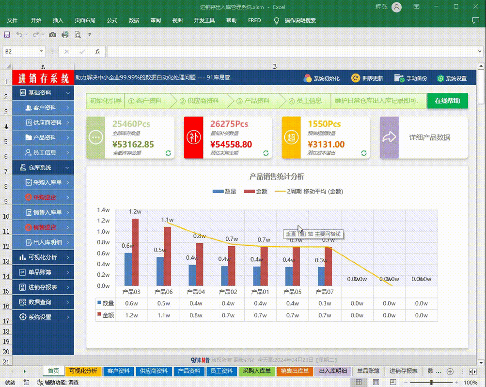
Task: Click the red 补 replenishment icon
Action: coord(194,137)
